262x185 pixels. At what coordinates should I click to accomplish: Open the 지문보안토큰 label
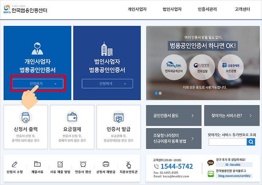click(128, 172)
